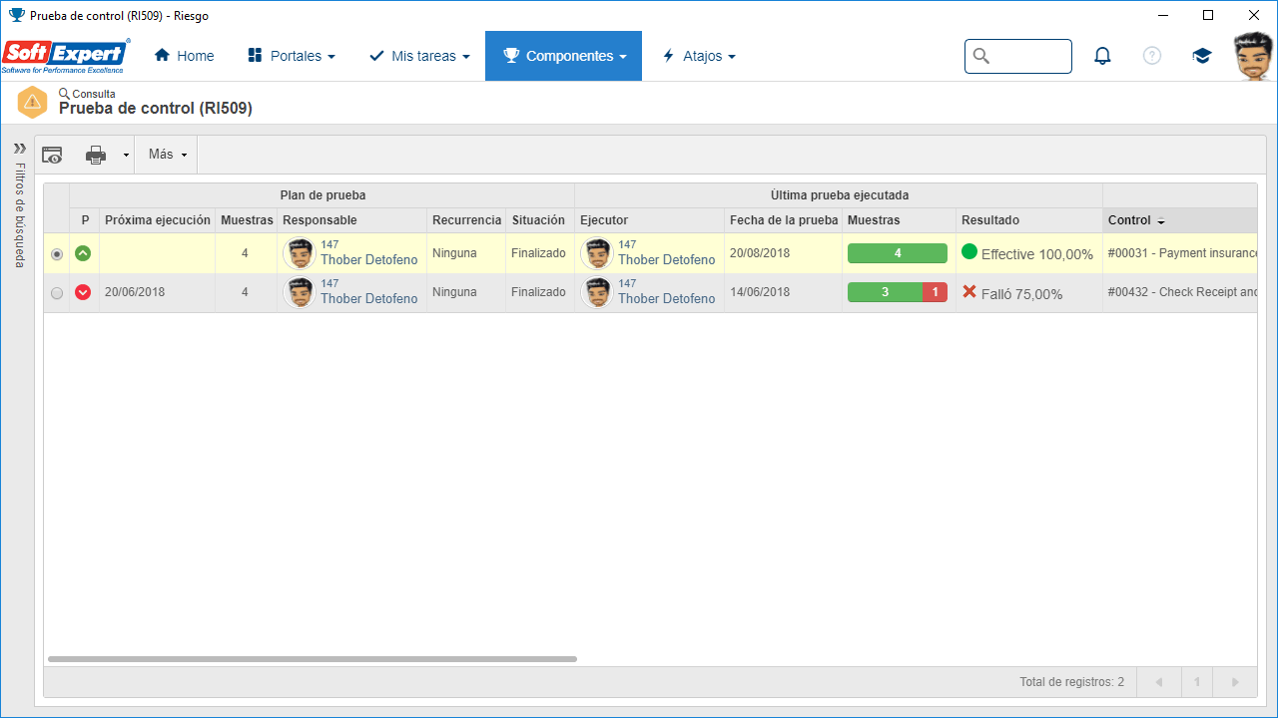Click #00031 - Payment insurance control cell

(x=1182, y=253)
